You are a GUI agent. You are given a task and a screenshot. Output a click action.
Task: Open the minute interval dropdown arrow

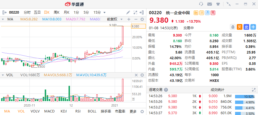[x=104, y=12]
